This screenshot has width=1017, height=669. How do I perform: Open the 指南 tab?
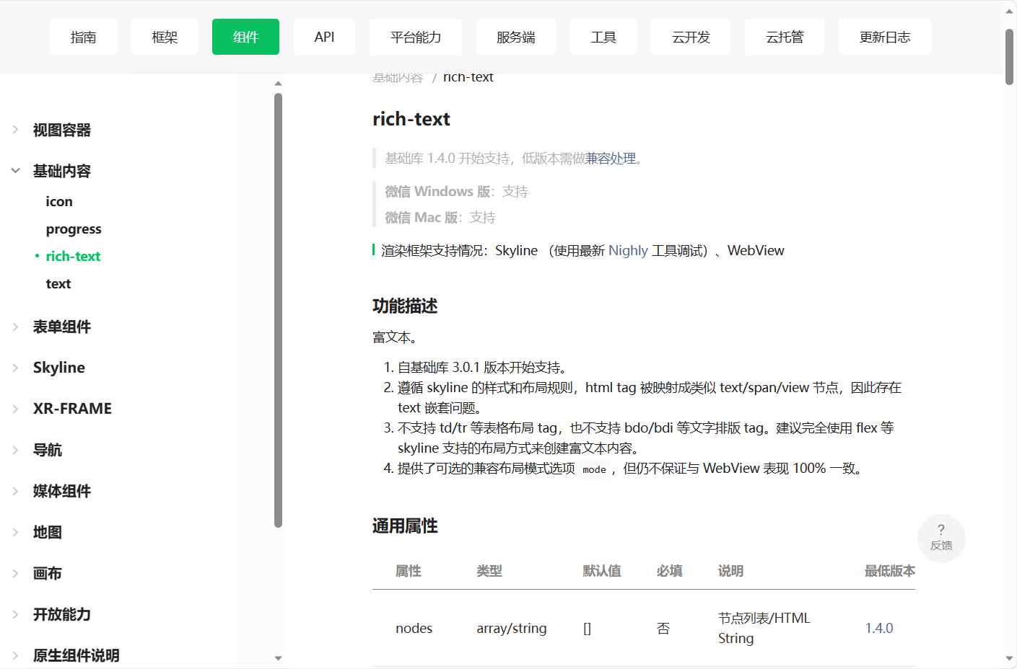[x=83, y=37]
